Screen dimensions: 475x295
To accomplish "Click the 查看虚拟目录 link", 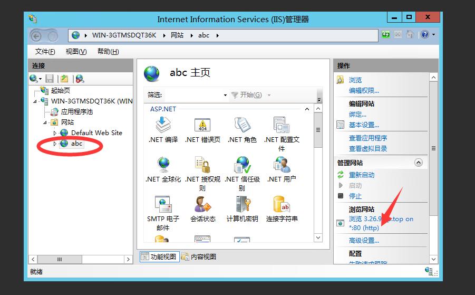I will [368, 149].
